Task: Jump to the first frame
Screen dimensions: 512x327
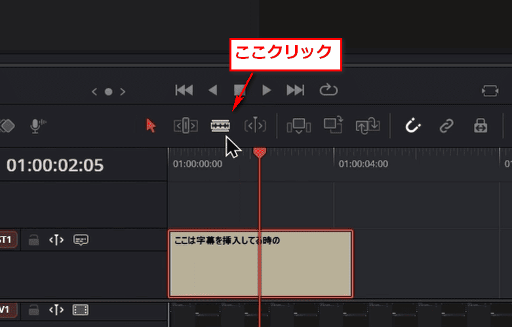Action: (x=184, y=90)
